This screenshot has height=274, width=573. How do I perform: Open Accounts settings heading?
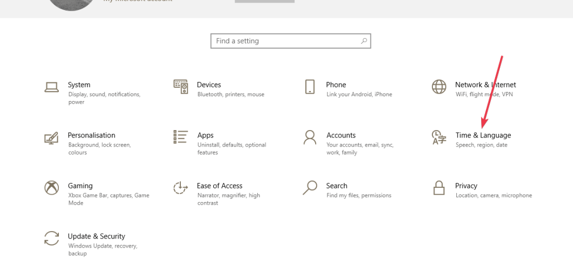click(341, 135)
